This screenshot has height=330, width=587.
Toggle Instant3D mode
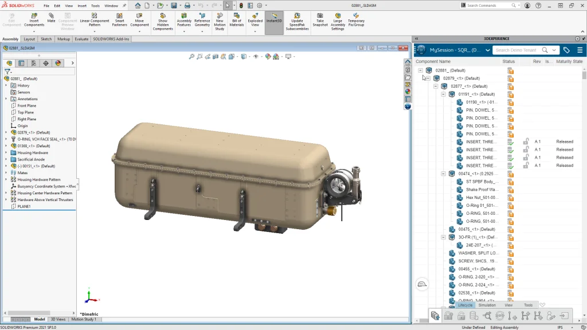[274, 19]
